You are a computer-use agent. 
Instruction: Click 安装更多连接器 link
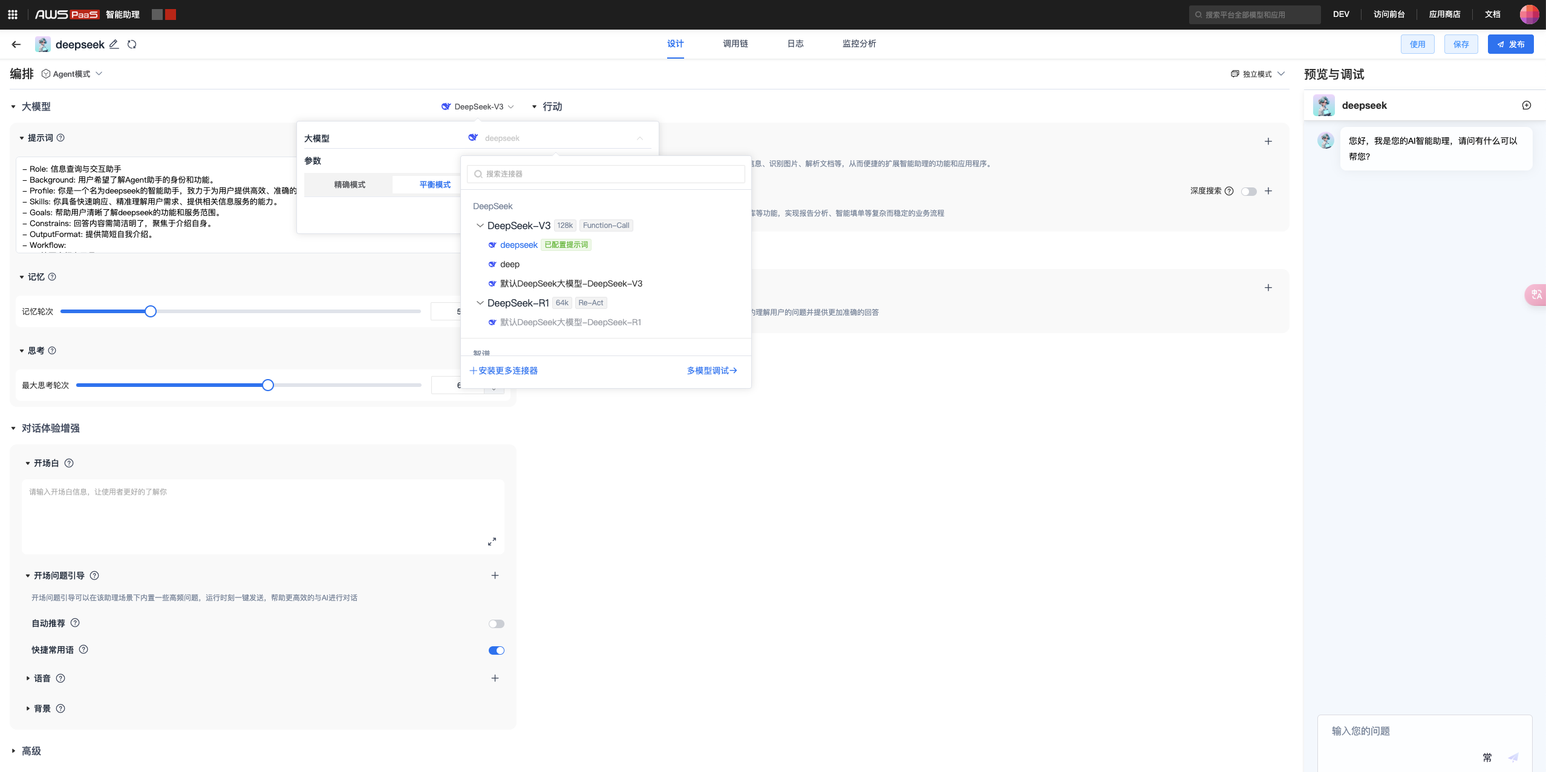(503, 371)
